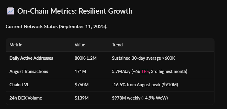227x109 pixels.
Task: Click the $760M value cell
Action: click(82, 85)
